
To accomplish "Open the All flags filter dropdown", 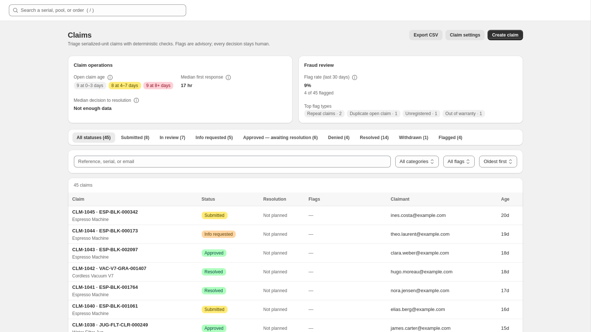I will (x=459, y=162).
